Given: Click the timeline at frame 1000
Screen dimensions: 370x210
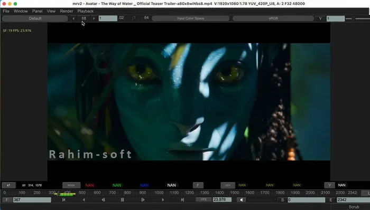Looking at the screenshot, I should 159,193.
